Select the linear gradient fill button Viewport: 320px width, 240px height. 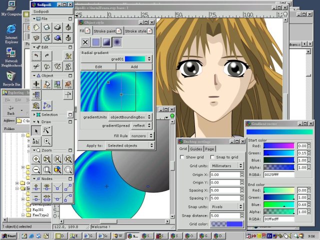point(106,42)
